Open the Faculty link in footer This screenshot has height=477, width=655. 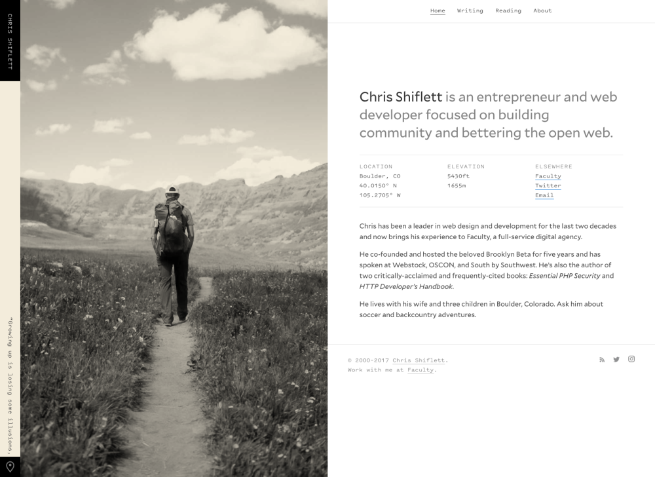421,370
